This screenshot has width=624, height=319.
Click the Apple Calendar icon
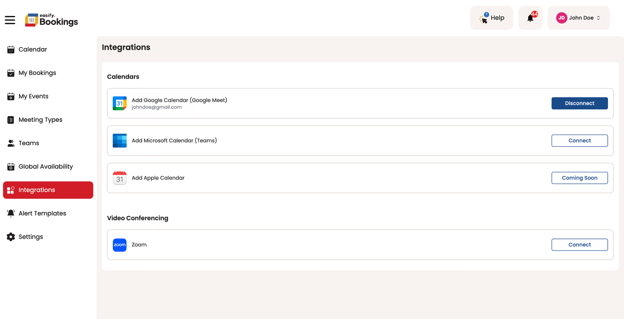[119, 178]
